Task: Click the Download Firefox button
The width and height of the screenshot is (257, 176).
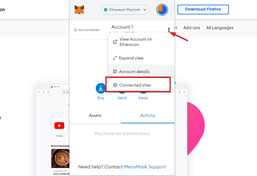Action: tap(203, 9)
